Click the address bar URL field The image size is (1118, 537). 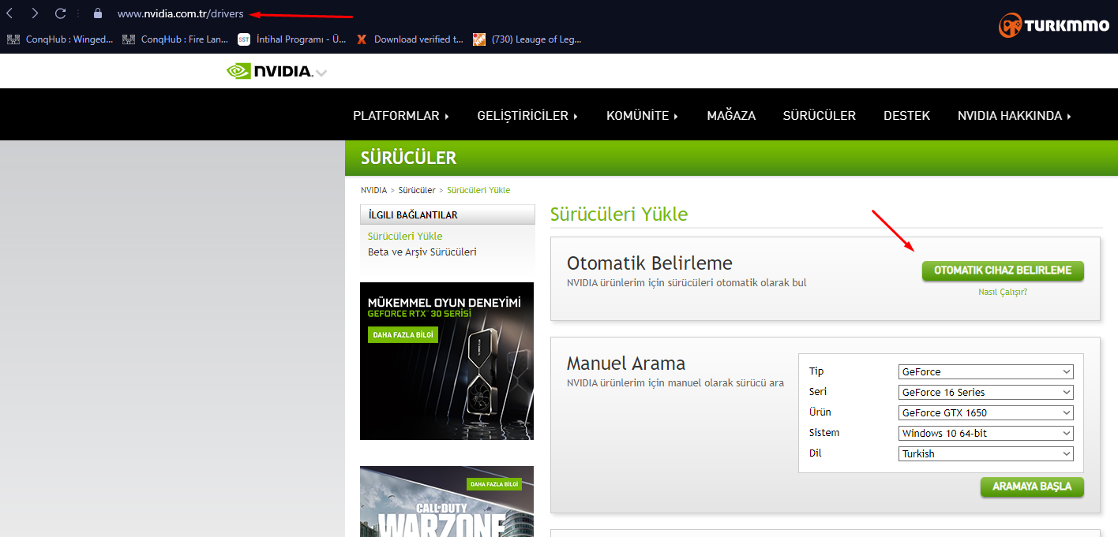181,13
